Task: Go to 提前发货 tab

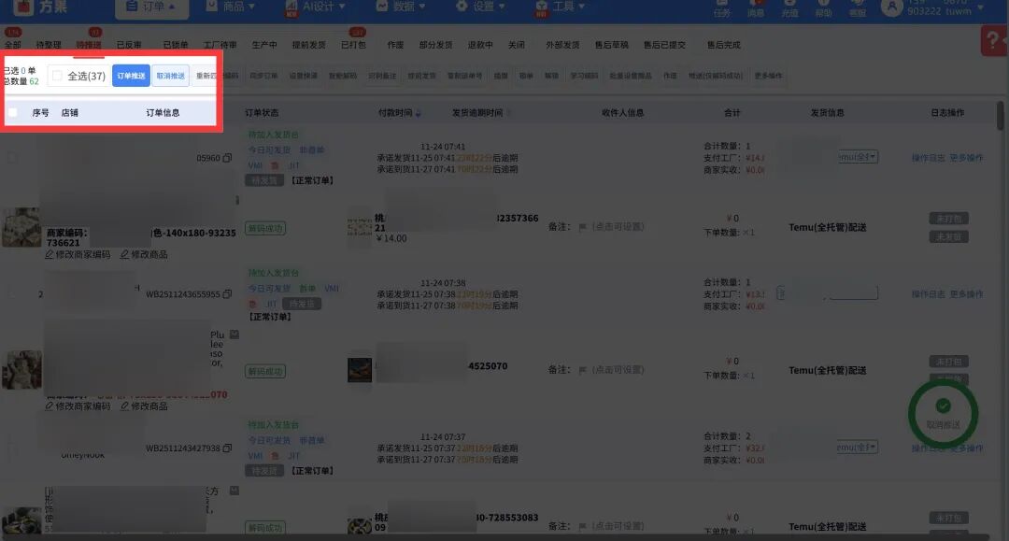Action: pyautogui.click(x=309, y=45)
